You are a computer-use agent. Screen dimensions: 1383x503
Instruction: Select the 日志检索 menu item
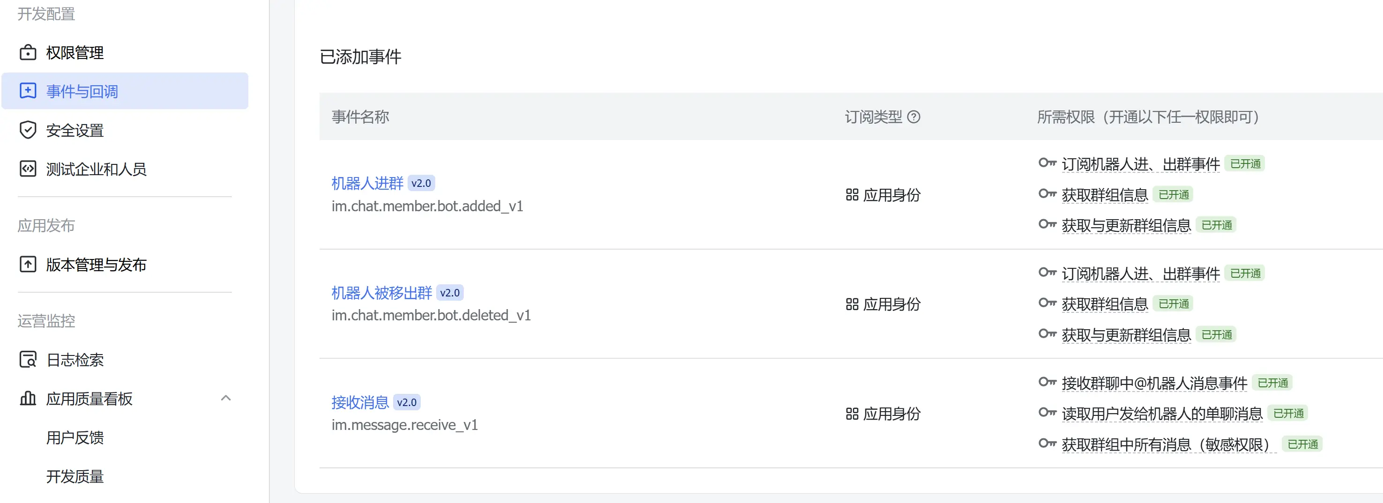[75, 360]
